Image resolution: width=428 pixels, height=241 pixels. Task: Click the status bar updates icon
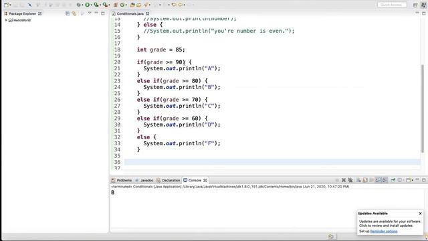point(331,236)
